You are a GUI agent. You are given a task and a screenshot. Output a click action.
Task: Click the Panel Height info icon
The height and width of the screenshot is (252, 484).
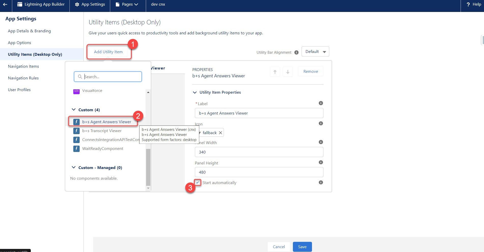coord(321,162)
